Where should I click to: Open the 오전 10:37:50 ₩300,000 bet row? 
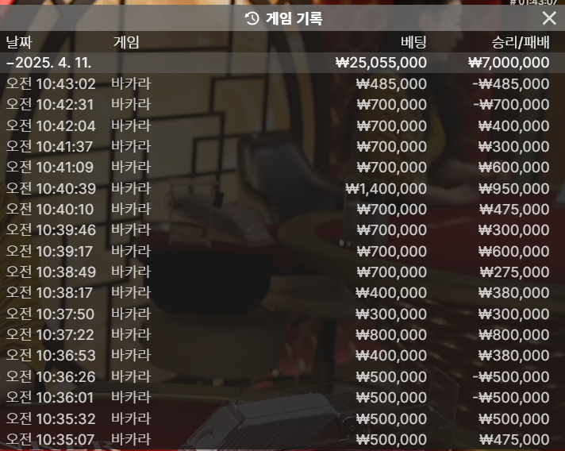pos(282,314)
